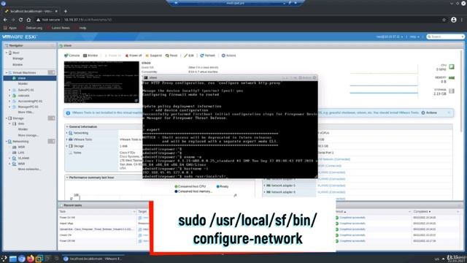
Task: Click the info icon in VMware Tools banner
Action: [68, 113]
